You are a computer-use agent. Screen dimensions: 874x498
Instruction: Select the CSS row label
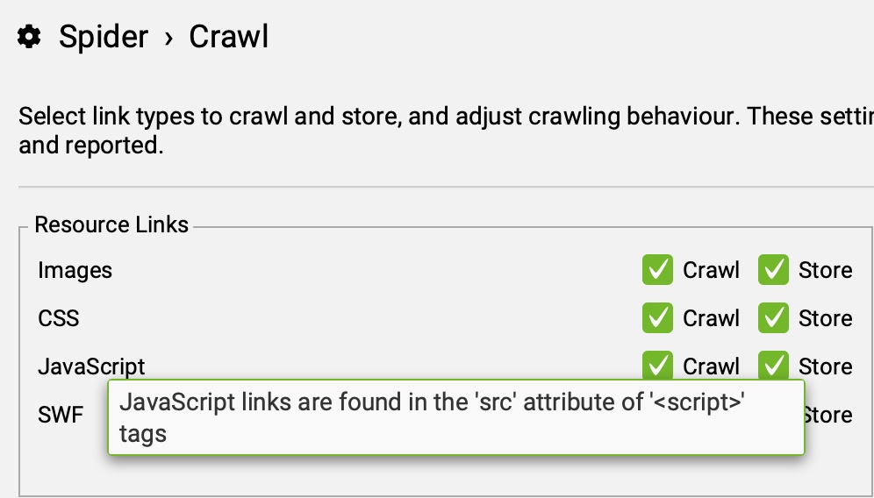[x=59, y=318]
